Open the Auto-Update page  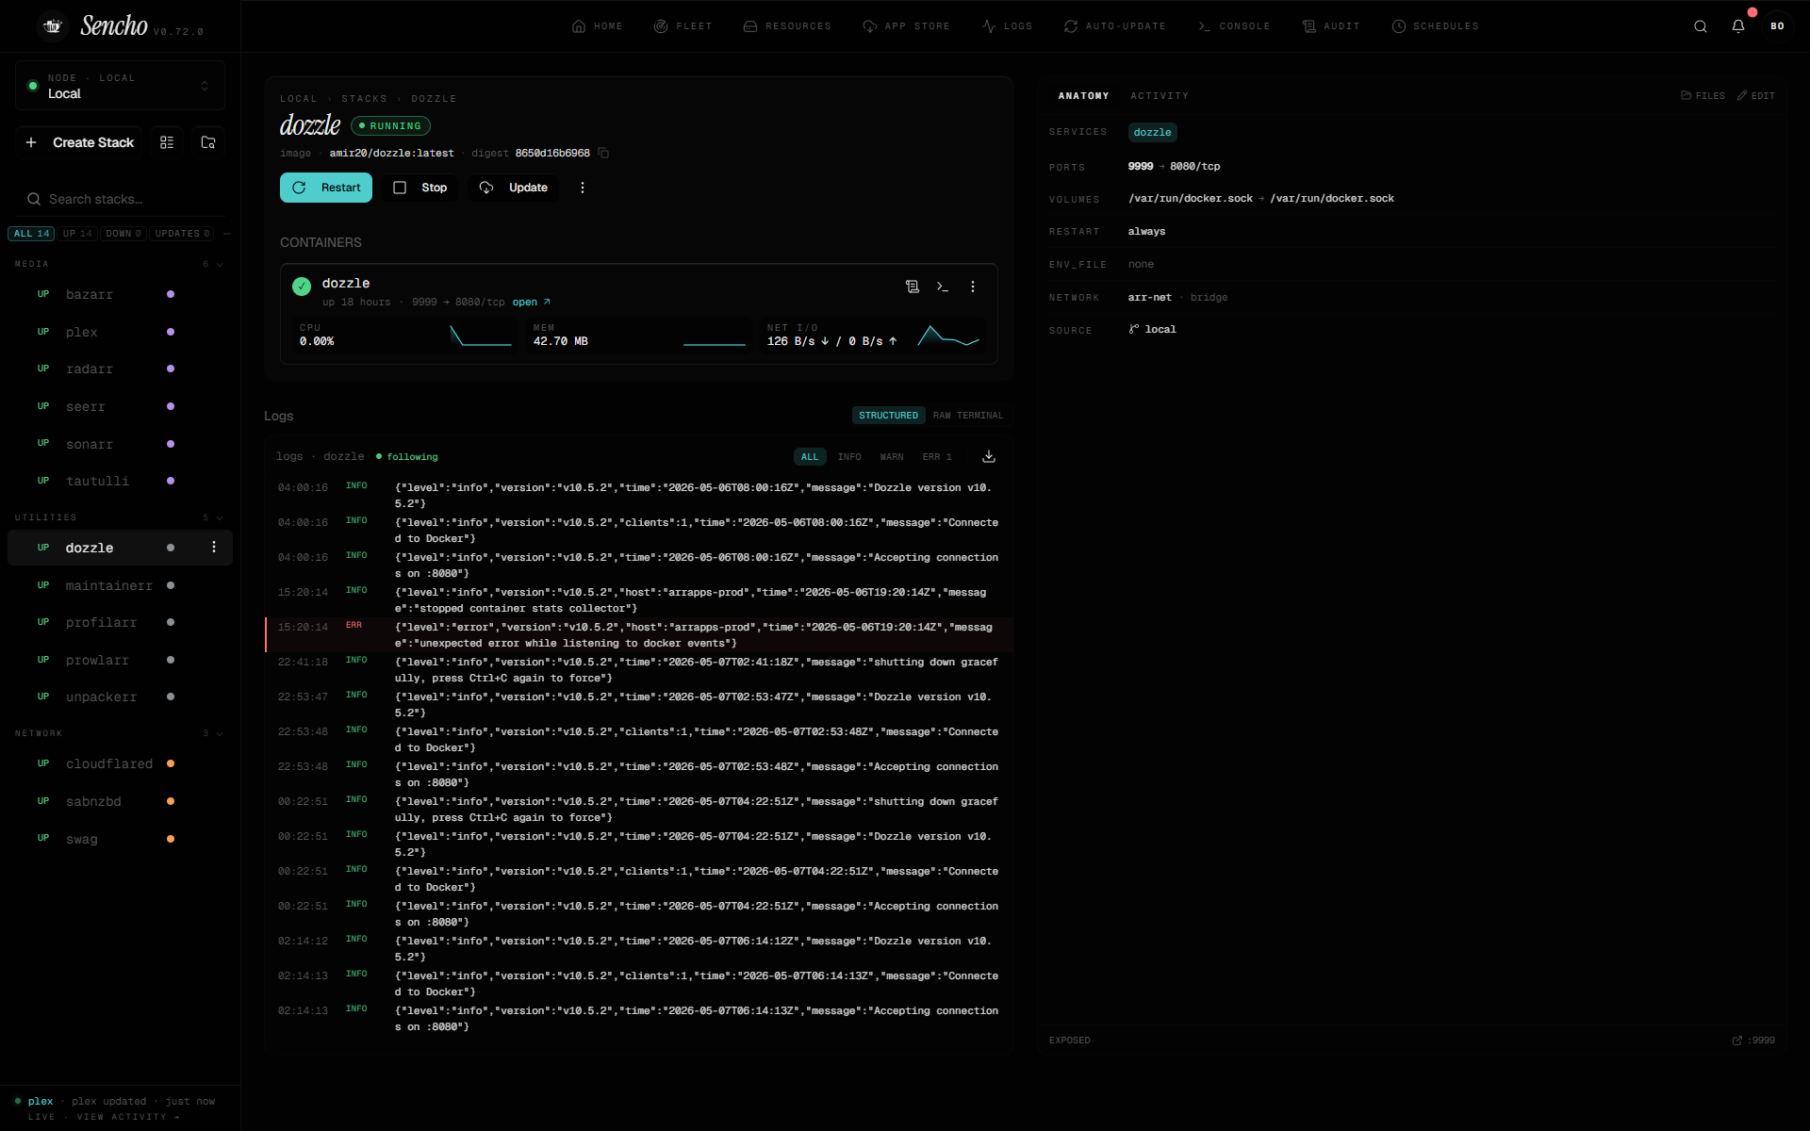pyautogui.click(x=1114, y=26)
